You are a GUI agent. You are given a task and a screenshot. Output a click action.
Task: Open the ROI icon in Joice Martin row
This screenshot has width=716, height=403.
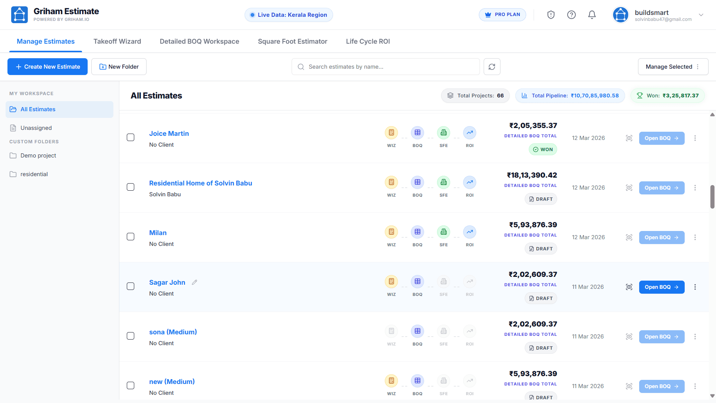coord(470,133)
